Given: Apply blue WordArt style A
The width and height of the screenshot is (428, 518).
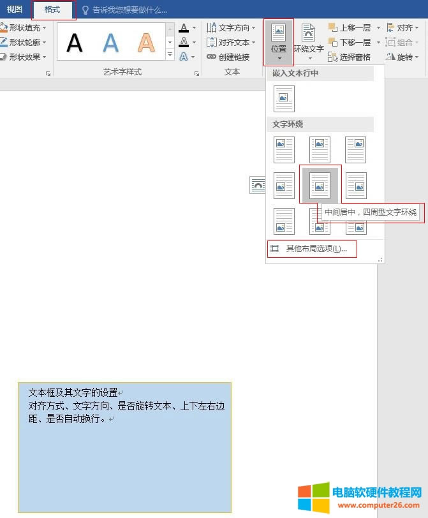Looking at the screenshot, I should [110, 43].
